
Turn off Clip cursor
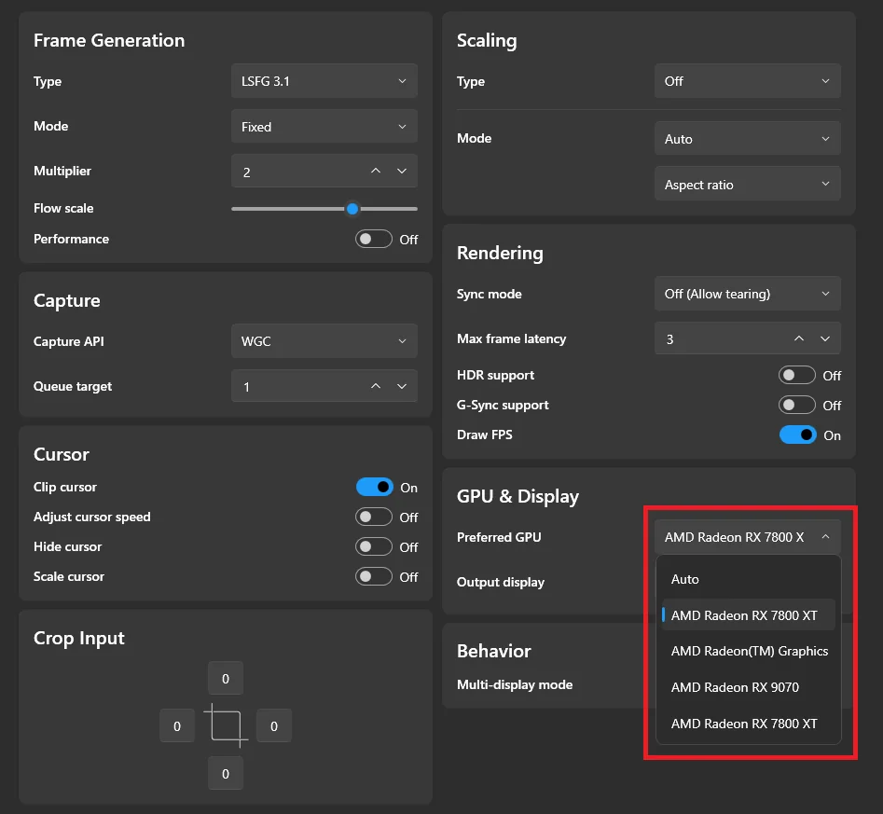coord(375,487)
